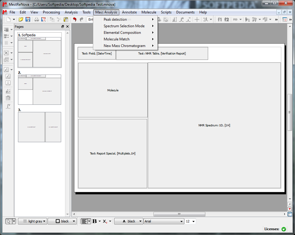The image size is (295, 235).
Task: Click the New document icon
Action: (9, 19)
